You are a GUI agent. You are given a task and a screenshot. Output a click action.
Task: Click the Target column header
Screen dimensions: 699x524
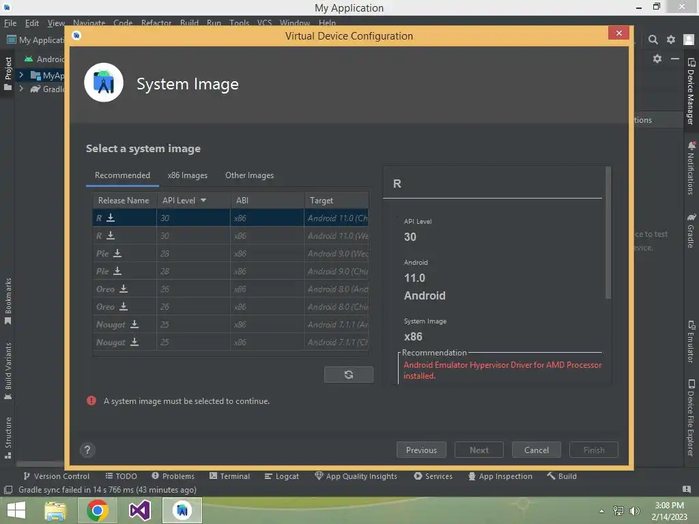point(337,201)
